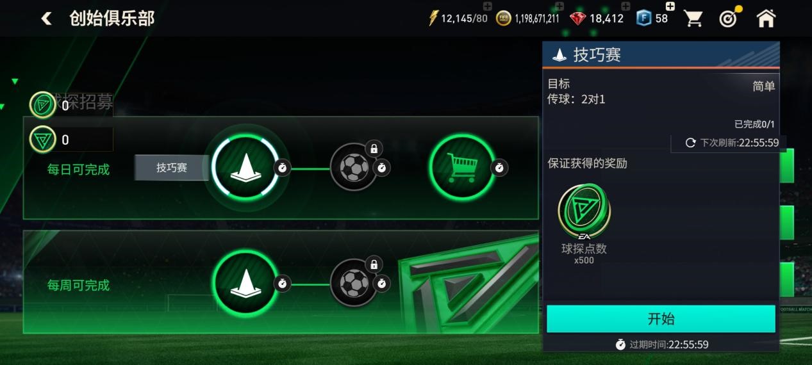This screenshot has width=812, height=365.
Task: Open the daily green cart shop node
Action: (x=461, y=168)
